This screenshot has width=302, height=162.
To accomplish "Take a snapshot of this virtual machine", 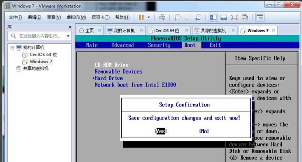I will (177, 17).
